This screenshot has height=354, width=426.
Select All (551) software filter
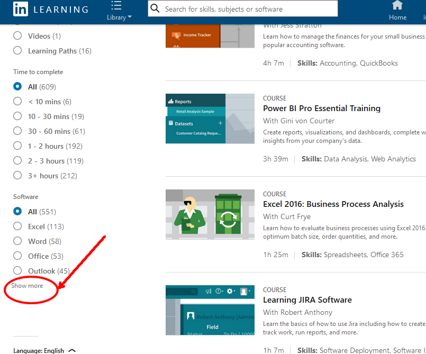coord(17,211)
